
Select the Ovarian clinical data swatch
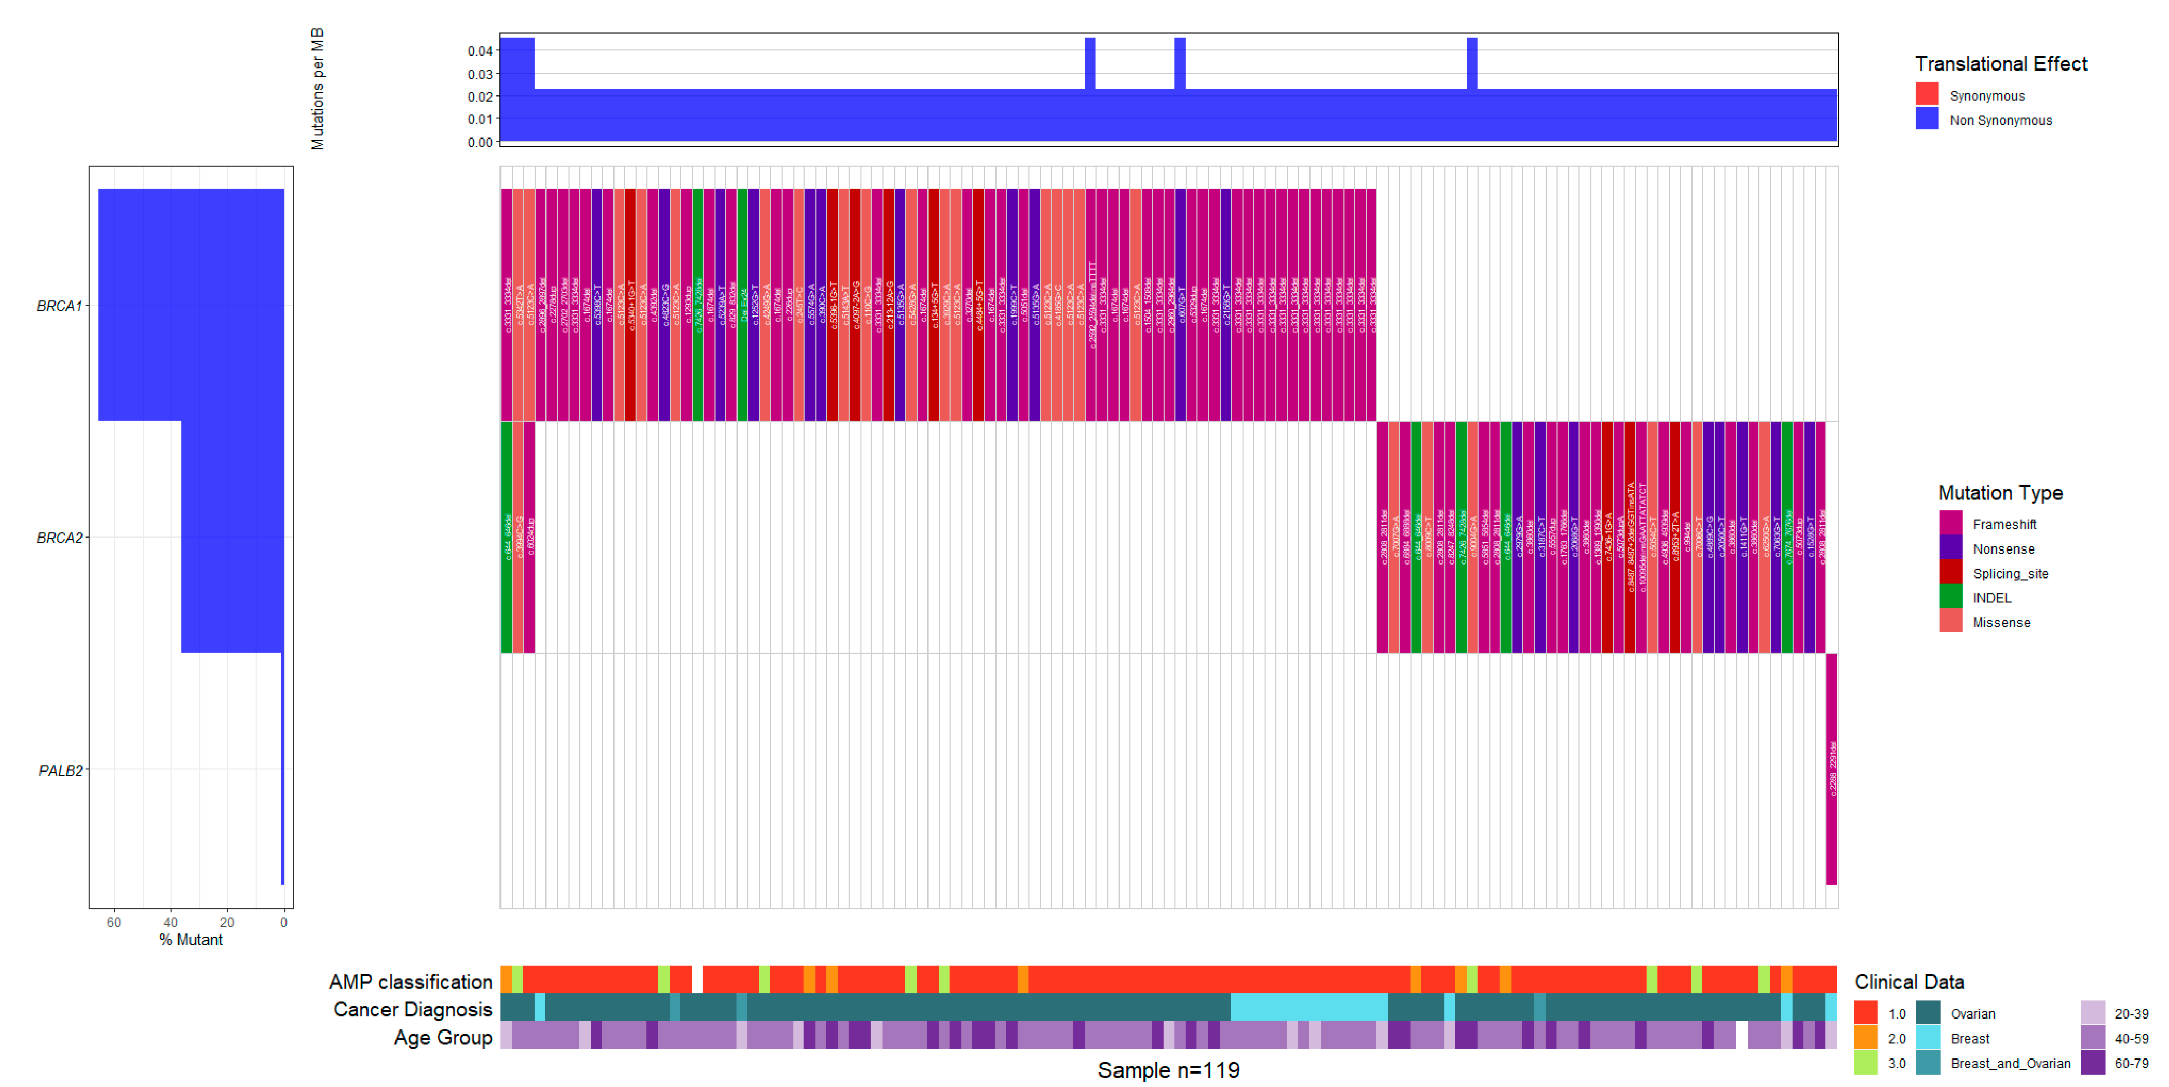(x=1927, y=1013)
